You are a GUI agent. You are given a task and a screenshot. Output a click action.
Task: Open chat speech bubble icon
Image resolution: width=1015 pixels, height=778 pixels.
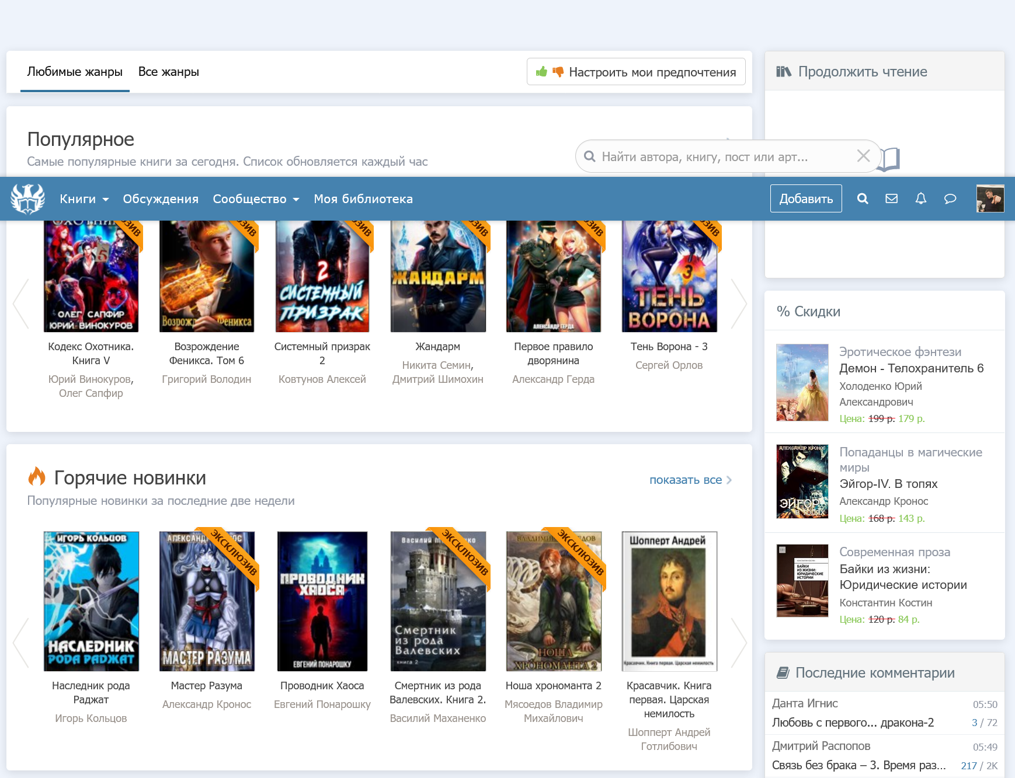pyautogui.click(x=950, y=199)
